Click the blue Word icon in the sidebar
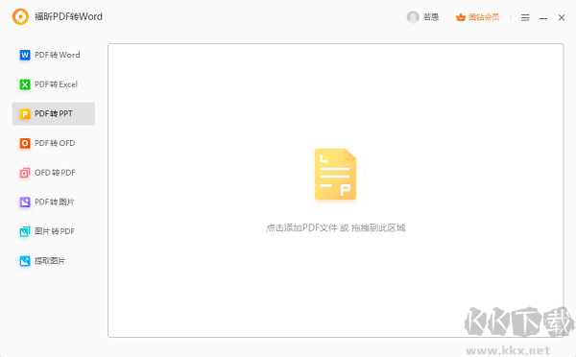Screen dimensions: 576x357 (x=25, y=55)
